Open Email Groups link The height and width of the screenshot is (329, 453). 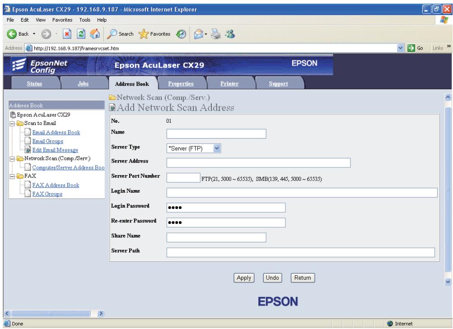[x=48, y=141]
